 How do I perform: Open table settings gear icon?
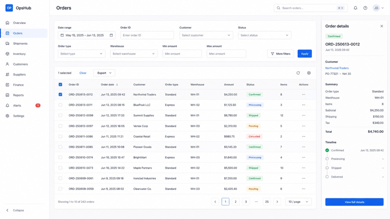pos(309,73)
